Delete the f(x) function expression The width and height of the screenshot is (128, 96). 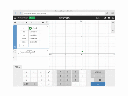point(47,50)
